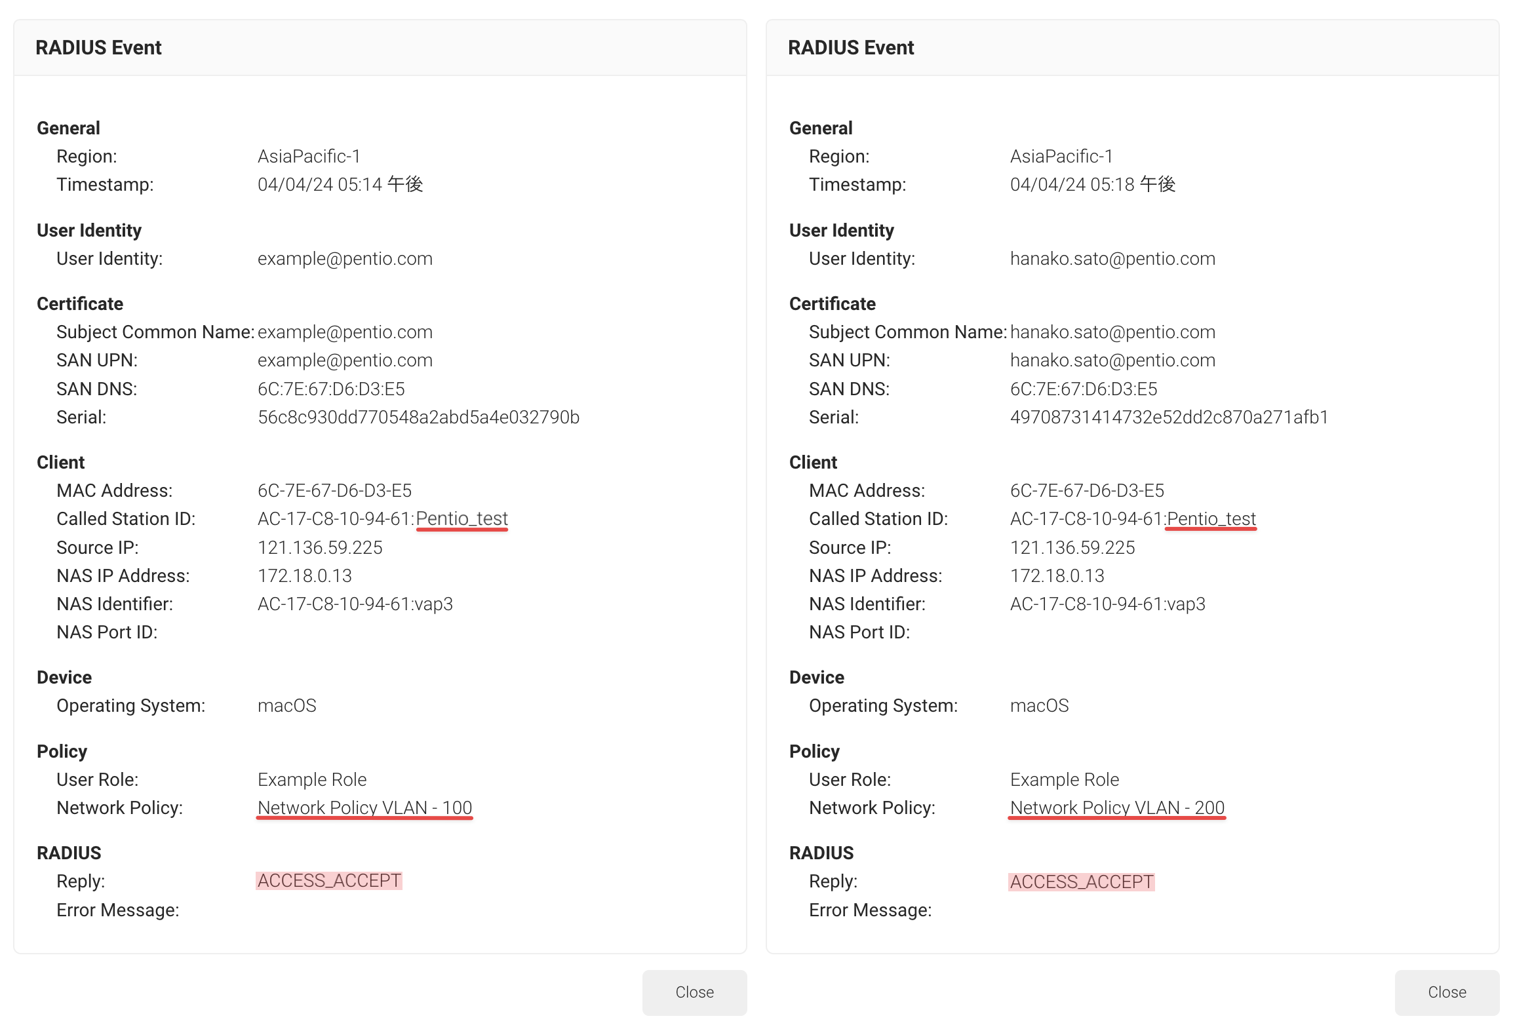Click left NAS Identifier vap3 value
This screenshot has width=1513, height=1029.
(355, 604)
